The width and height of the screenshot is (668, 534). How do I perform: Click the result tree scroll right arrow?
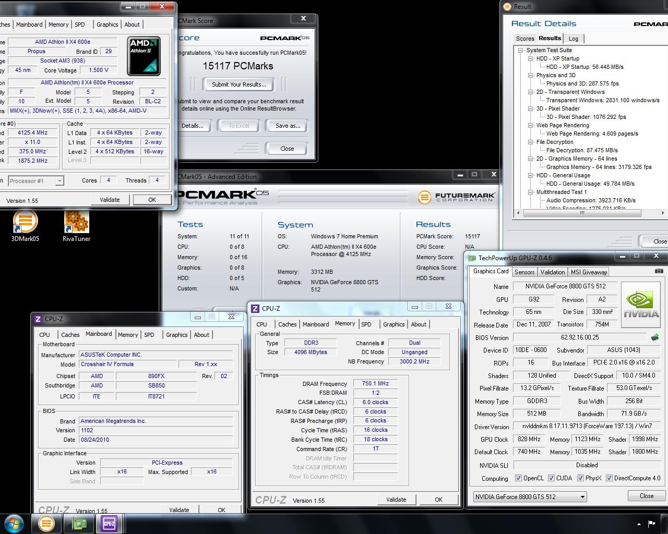(663, 213)
